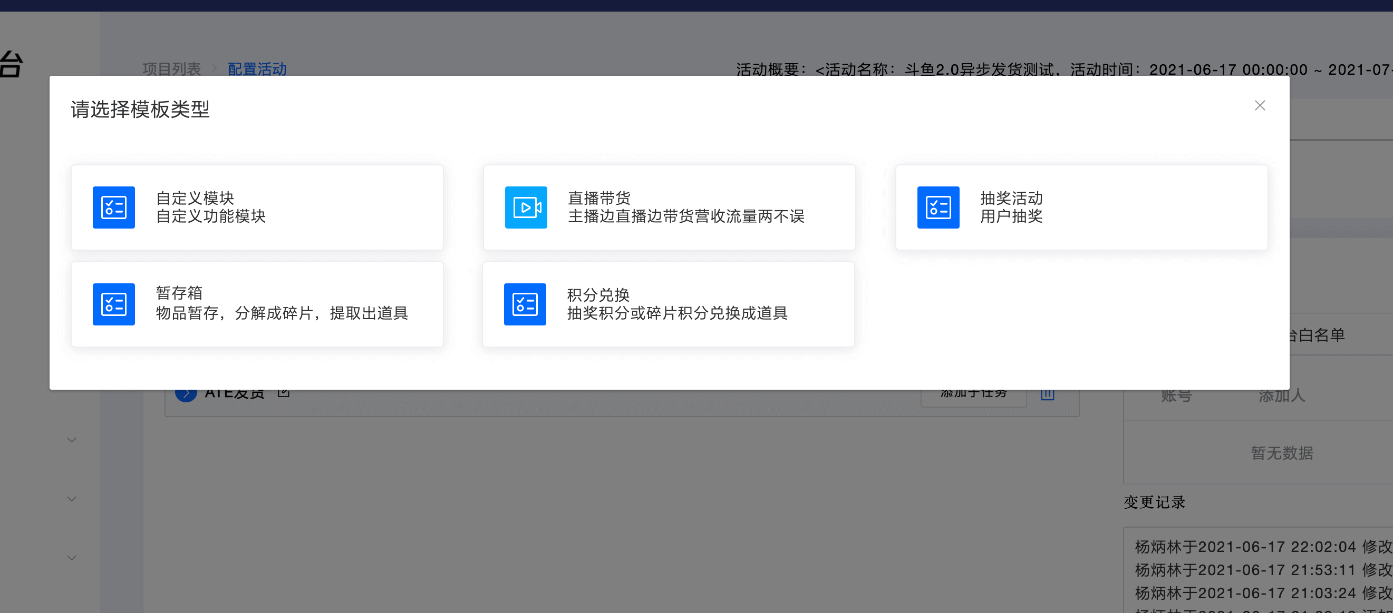This screenshot has height=613, width=1393.
Task: Expand the bottom sidebar chevron
Action: pyautogui.click(x=71, y=557)
